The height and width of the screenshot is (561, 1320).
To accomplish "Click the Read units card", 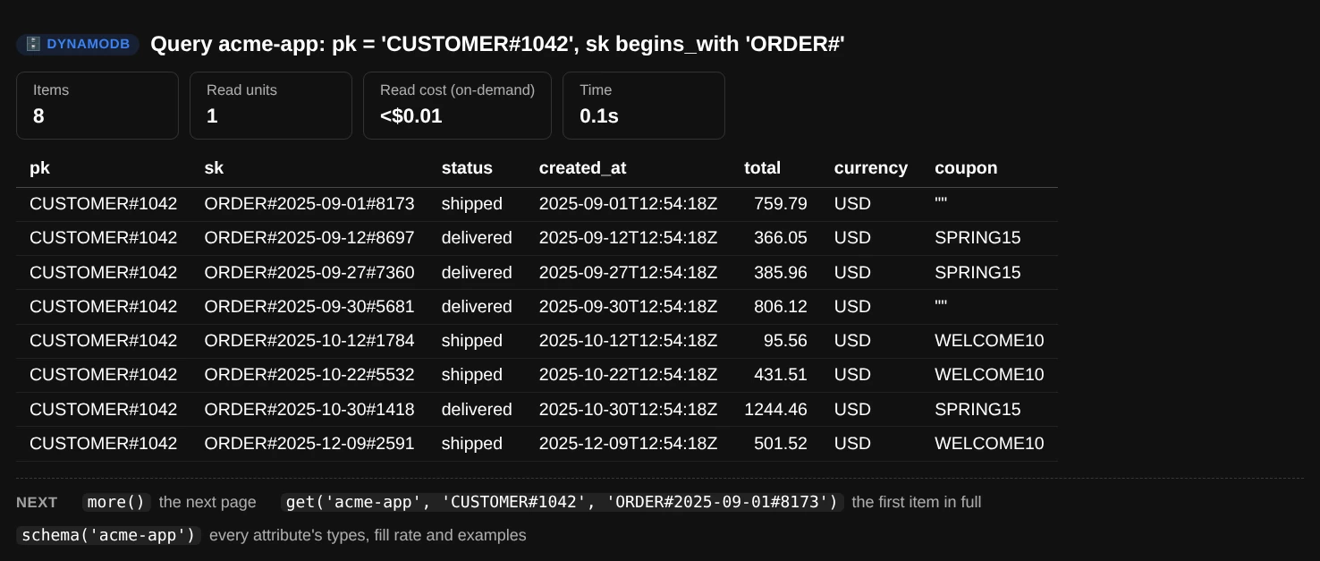I will click(x=271, y=106).
